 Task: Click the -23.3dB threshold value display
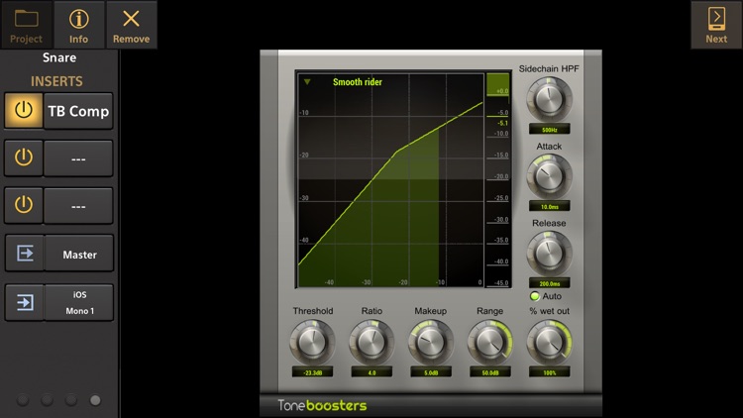[312, 372]
